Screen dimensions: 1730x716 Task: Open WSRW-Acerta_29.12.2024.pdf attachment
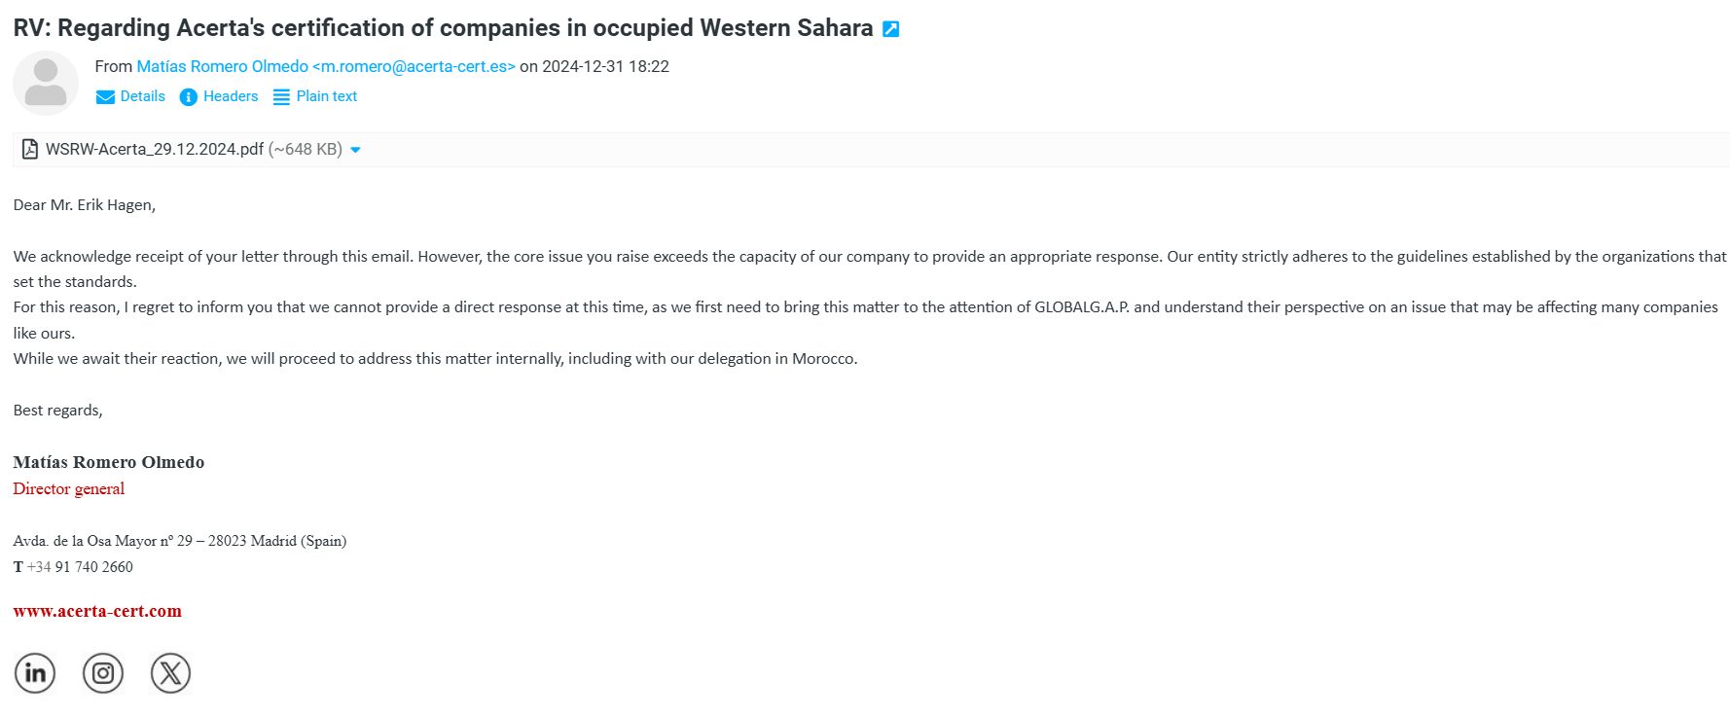[x=155, y=149]
